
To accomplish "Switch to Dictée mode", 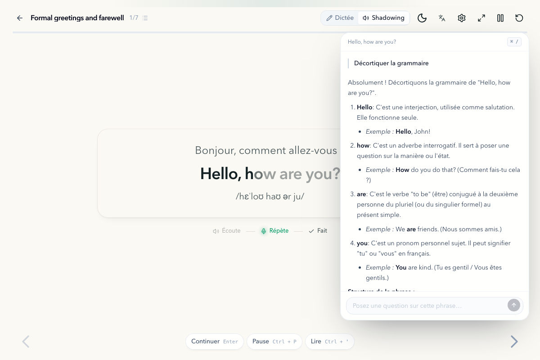I will [340, 18].
